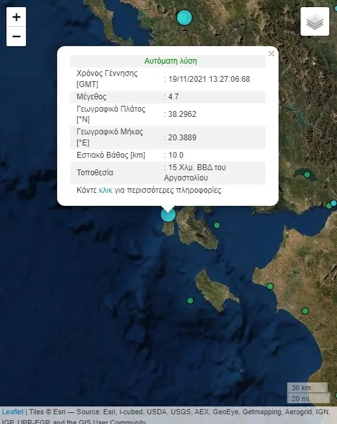Select the large cyan marker at top of map
The height and width of the screenshot is (424, 337).
[184, 18]
